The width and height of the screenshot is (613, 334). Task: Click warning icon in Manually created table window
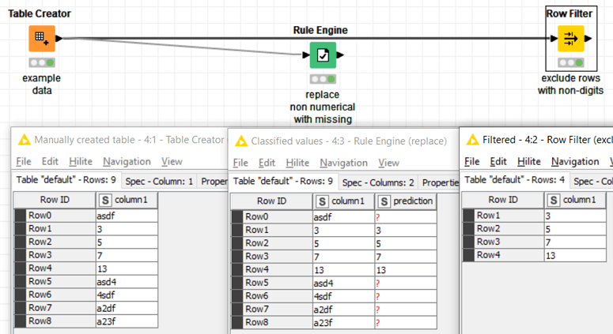pos(25,140)
